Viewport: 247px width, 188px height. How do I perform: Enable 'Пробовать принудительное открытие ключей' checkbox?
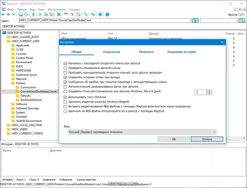click(x=65, y=73)
